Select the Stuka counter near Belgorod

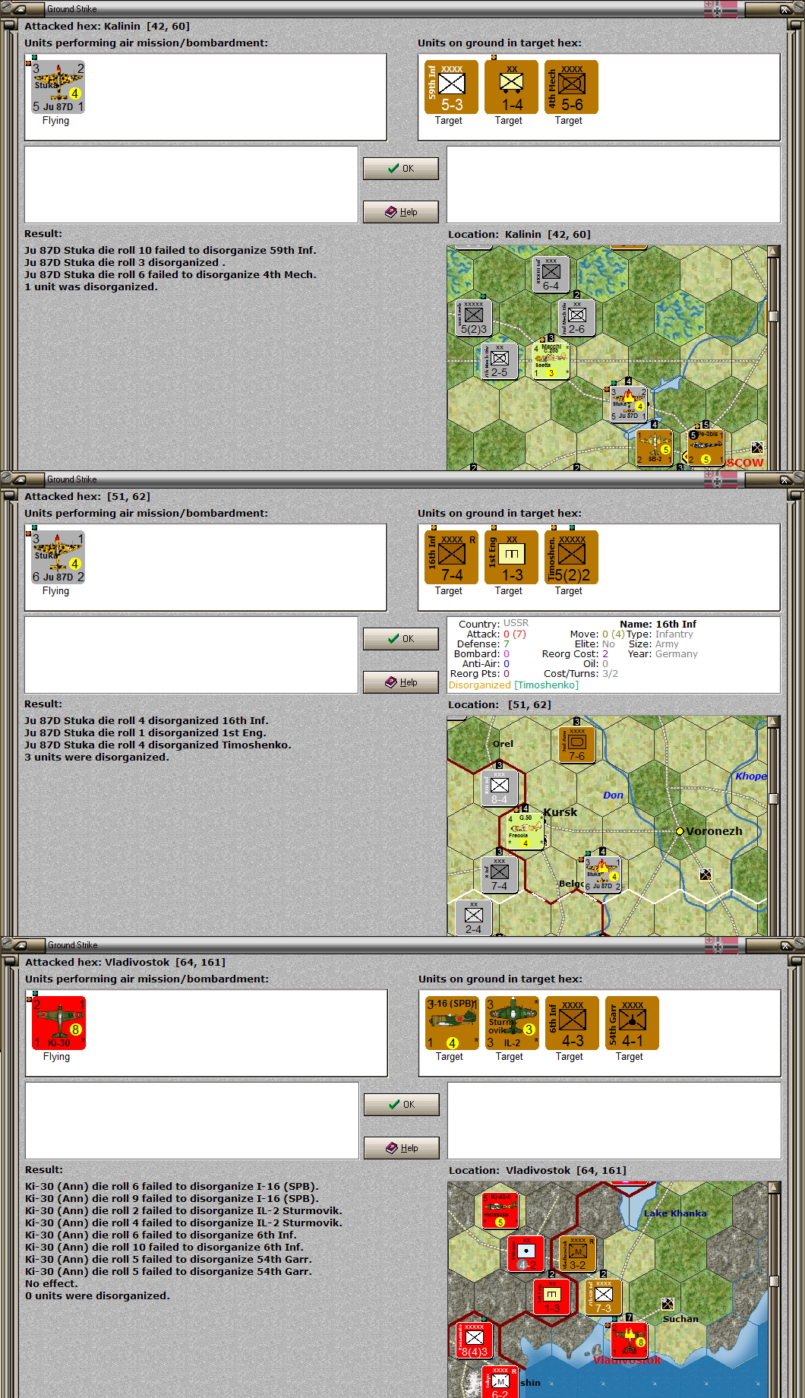coord(602,875)
